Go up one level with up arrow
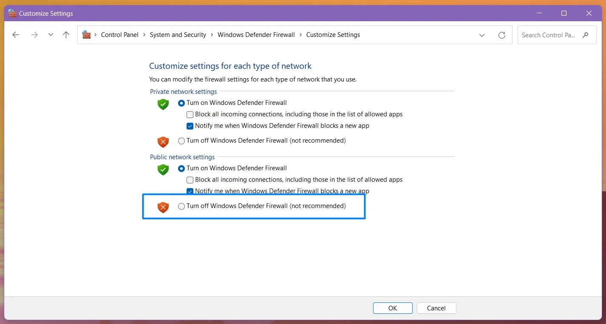Viewport: 606px width, 324px height. point(66,35)
